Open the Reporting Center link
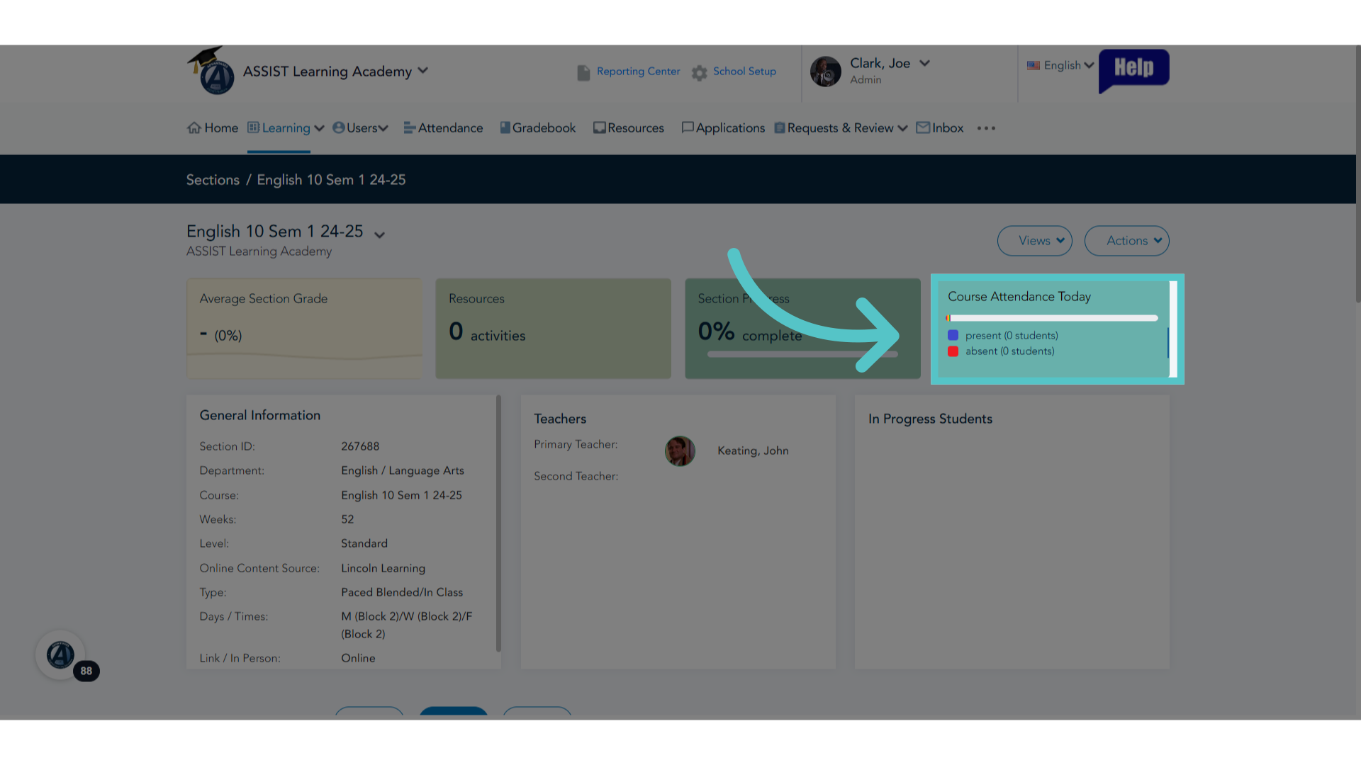The image size is (1361, 765). (x=638, y=72)
